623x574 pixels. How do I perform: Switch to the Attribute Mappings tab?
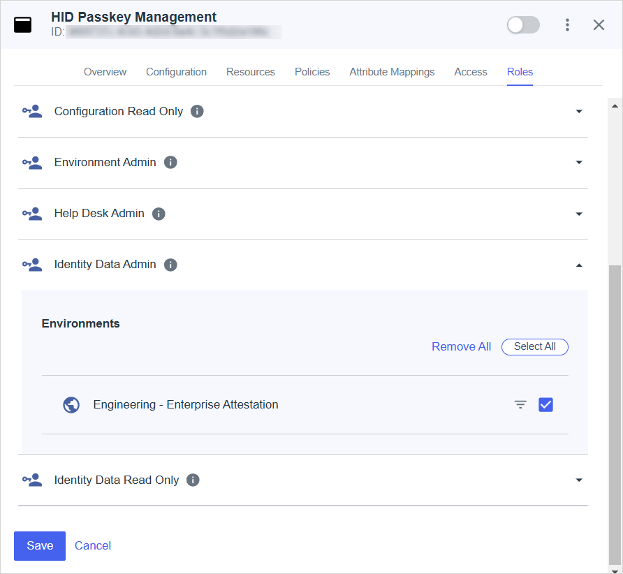[x=392, y=72]
